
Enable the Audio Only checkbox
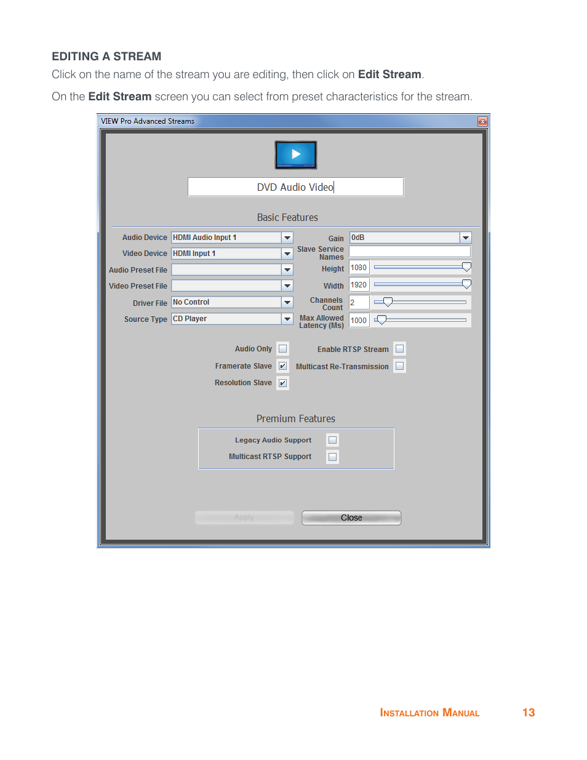point(282,349)
